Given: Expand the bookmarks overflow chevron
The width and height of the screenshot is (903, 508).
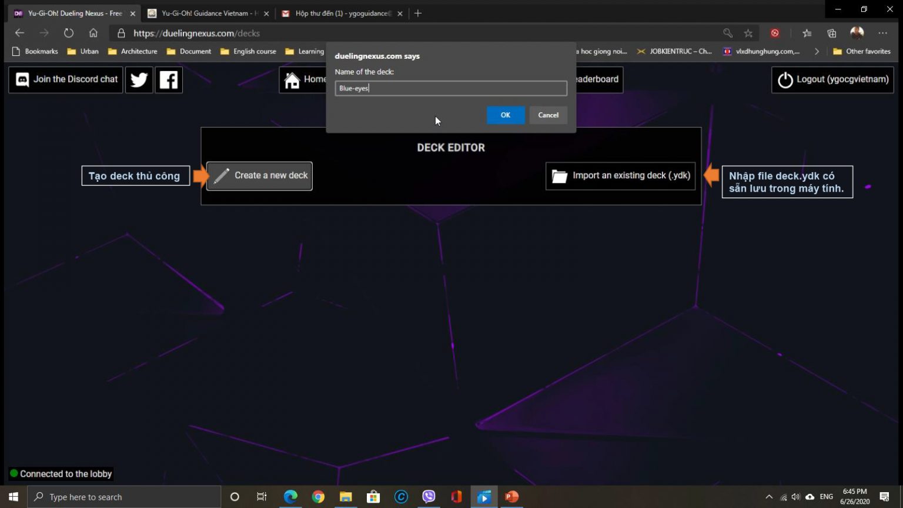Looking at the screenshot, I should pos(817,51).
